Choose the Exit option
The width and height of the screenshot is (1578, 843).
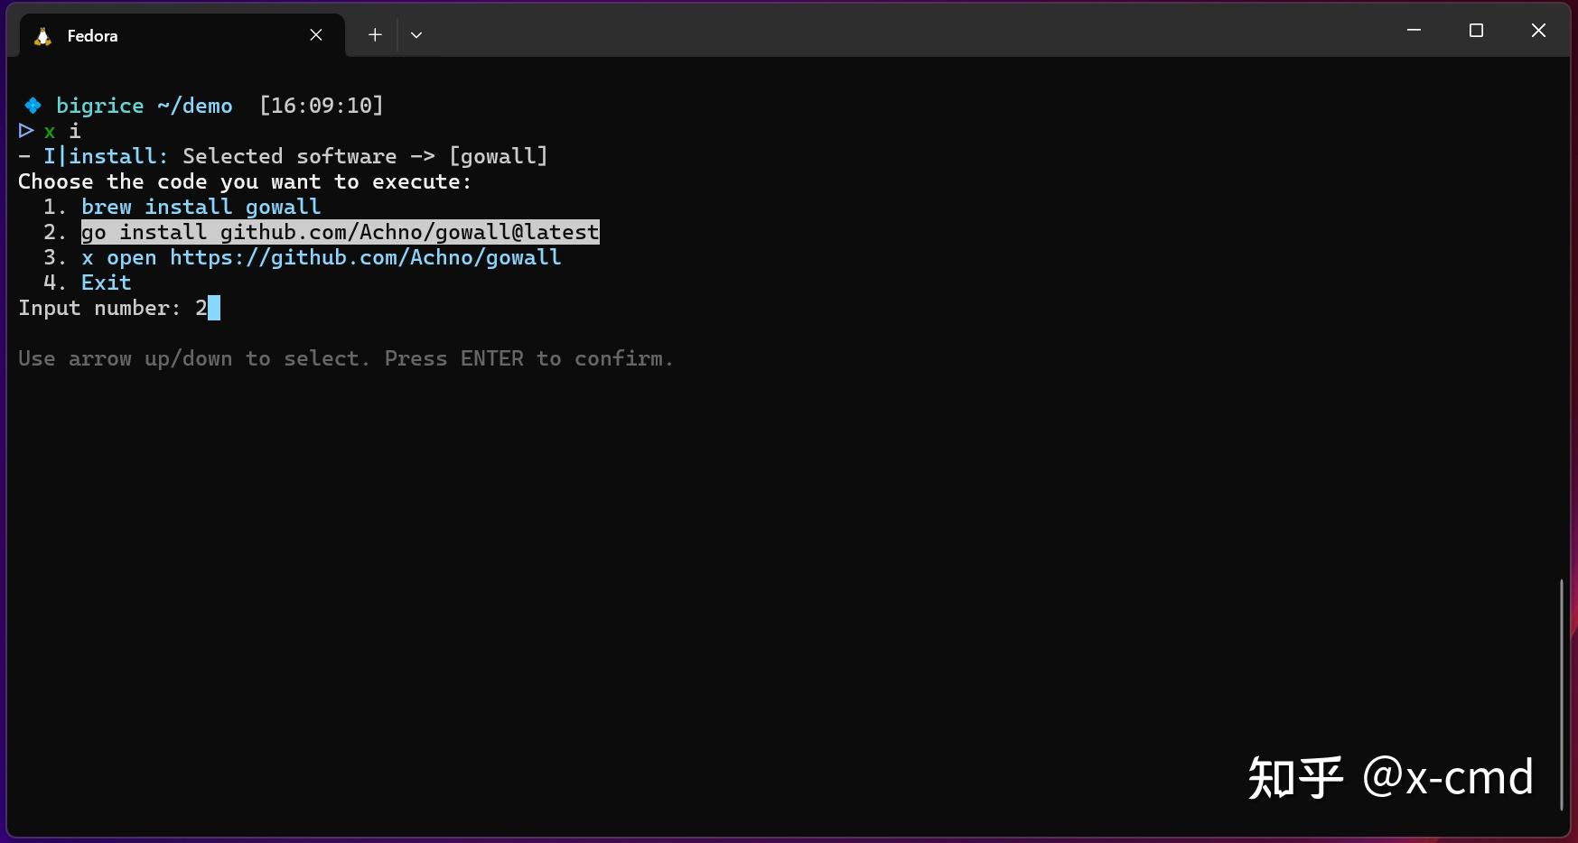(x=106, y=283)
